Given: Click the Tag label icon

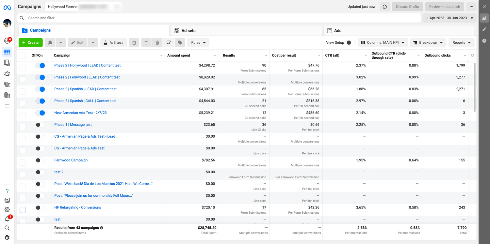Looking at the screenshot, I should [180, 42].
